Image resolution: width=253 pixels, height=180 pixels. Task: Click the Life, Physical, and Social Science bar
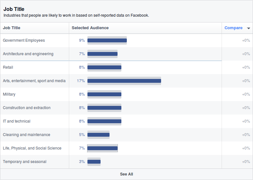102,148
